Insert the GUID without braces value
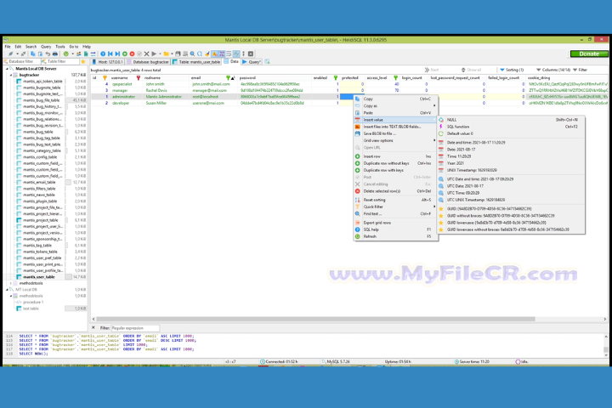 pyautogui.click(x=511, y=216)
